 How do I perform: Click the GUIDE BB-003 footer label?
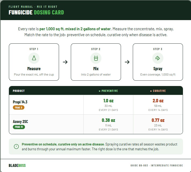[x=157, y=165]
